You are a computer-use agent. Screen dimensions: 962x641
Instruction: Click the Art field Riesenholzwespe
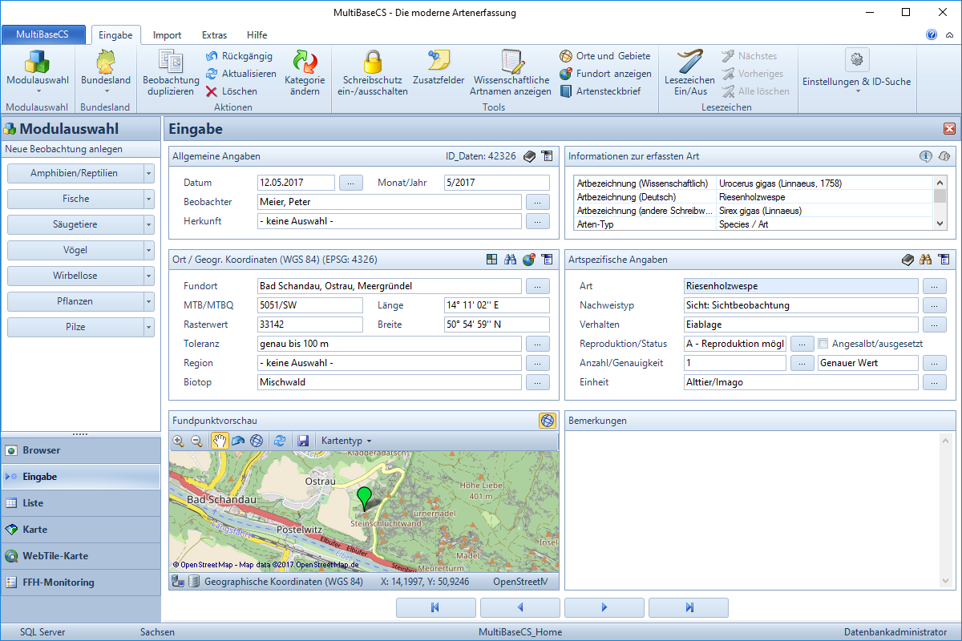pos(801,286)
